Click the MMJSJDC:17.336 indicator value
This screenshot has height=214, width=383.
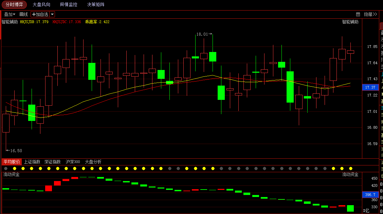67,22
